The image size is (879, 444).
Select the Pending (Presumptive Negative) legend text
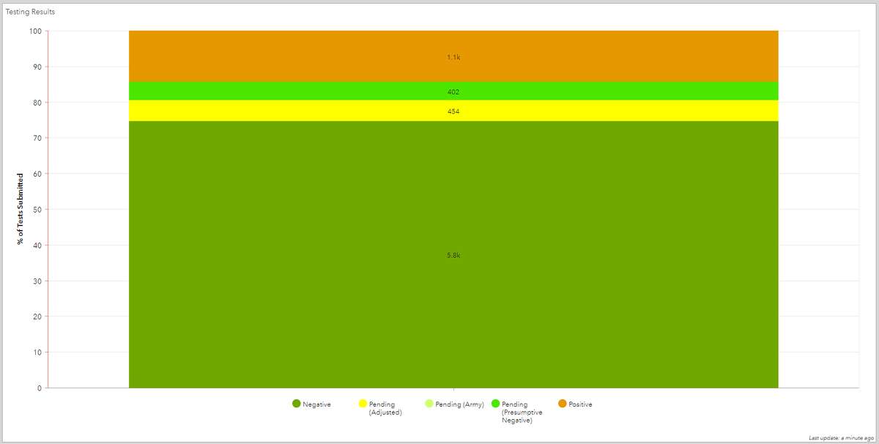coord(522,412)
